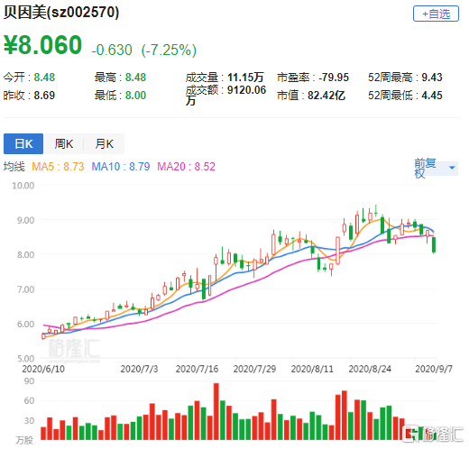Click the 昨收 value 8.69
The image size is (469, 449).
click(x=44, y=96)
